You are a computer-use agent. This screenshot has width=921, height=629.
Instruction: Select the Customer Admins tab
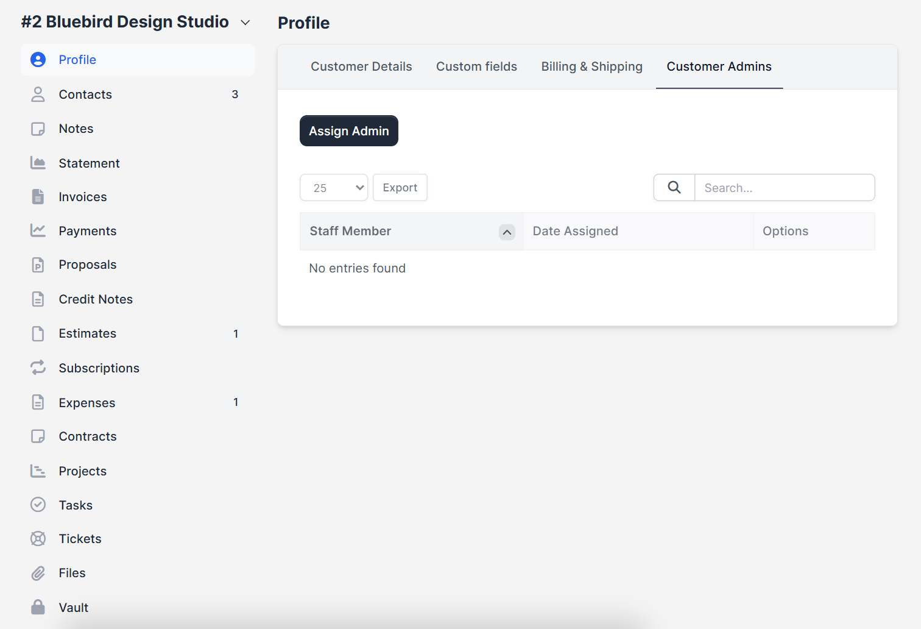tap(719, 66)
